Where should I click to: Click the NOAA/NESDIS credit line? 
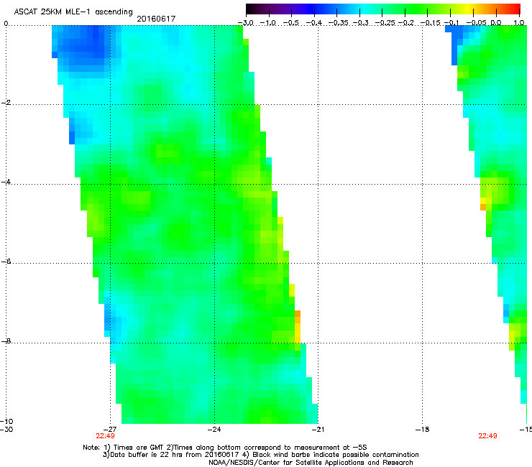[x=311, y=463]
